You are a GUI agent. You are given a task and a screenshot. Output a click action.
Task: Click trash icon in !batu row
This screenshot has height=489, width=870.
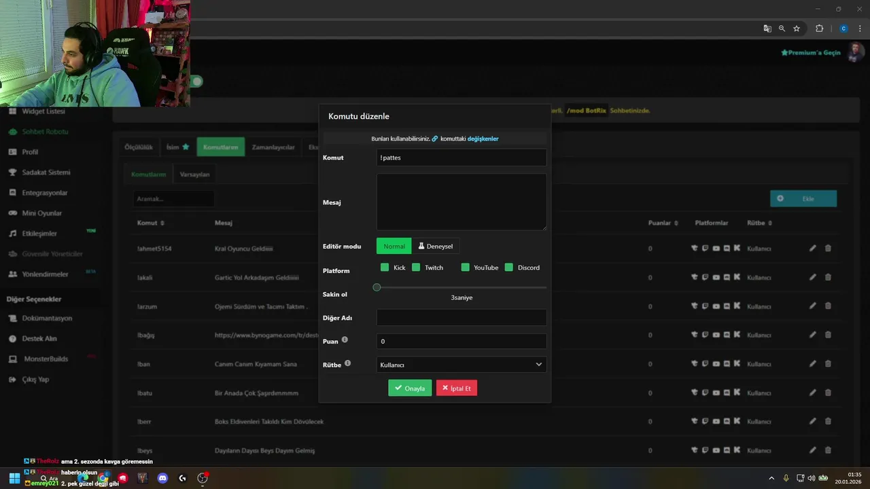828,393
